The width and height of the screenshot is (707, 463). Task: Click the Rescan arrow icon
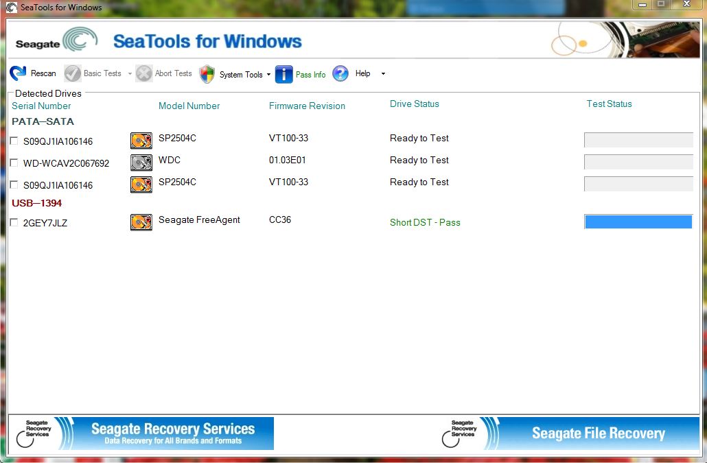(18, 73)
